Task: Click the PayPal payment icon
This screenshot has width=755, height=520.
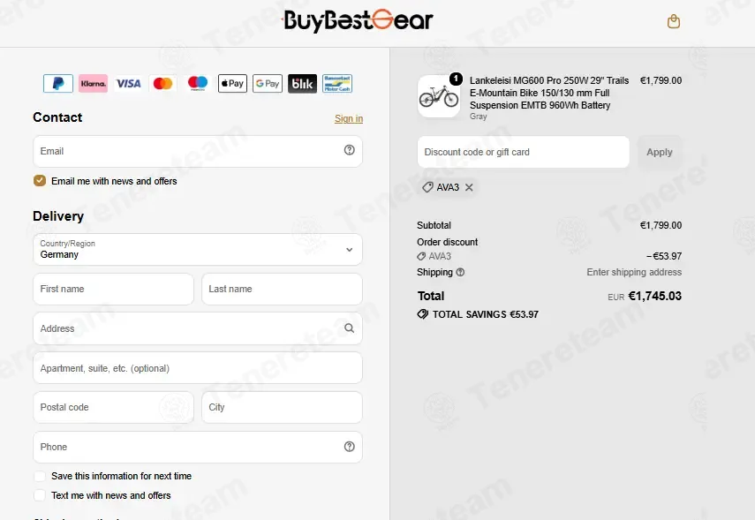Action: pos(58,83)
